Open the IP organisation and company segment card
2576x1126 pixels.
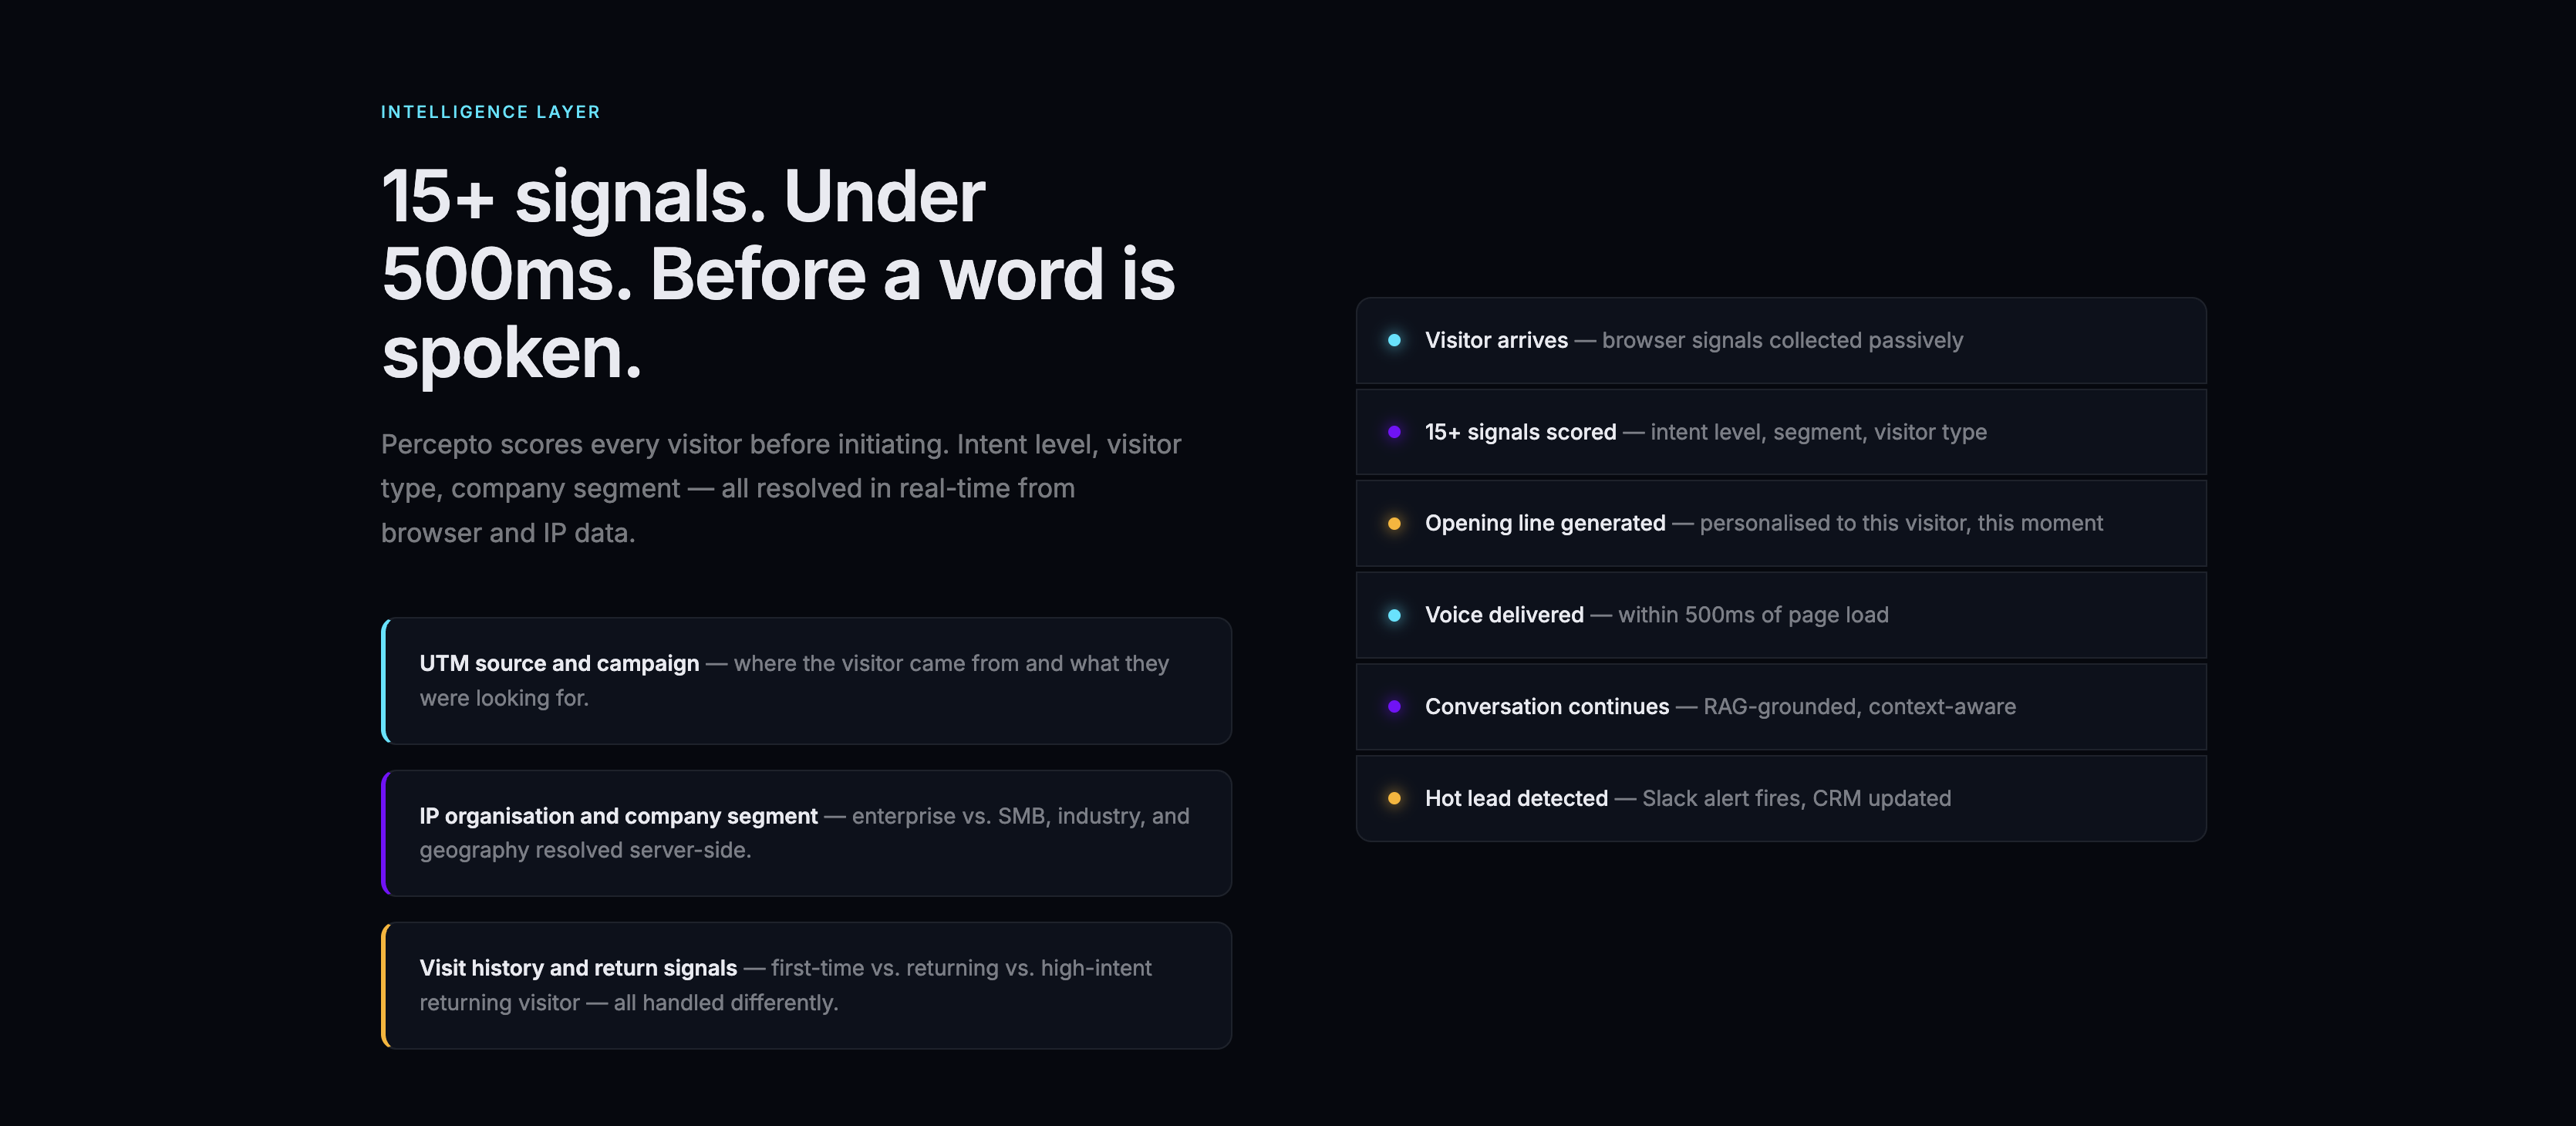(x=806, y=833)
